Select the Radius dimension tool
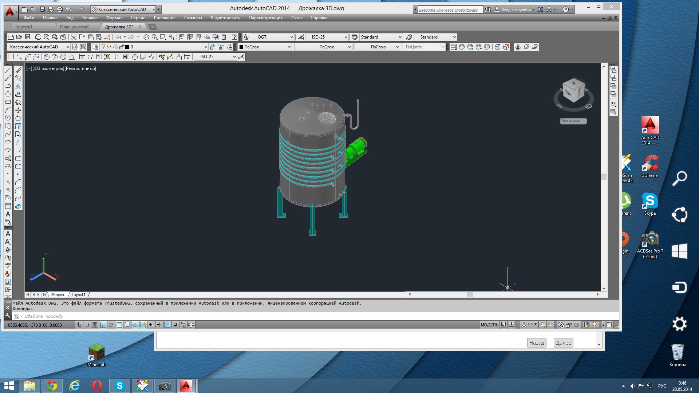The height and width of the screenshot is (393, 699). (47, 57)
